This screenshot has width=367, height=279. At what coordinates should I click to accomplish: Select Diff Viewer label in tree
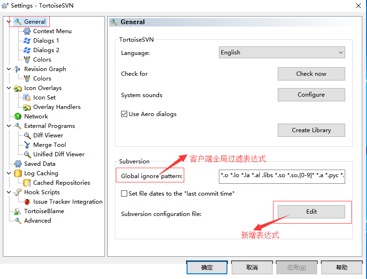48,135
